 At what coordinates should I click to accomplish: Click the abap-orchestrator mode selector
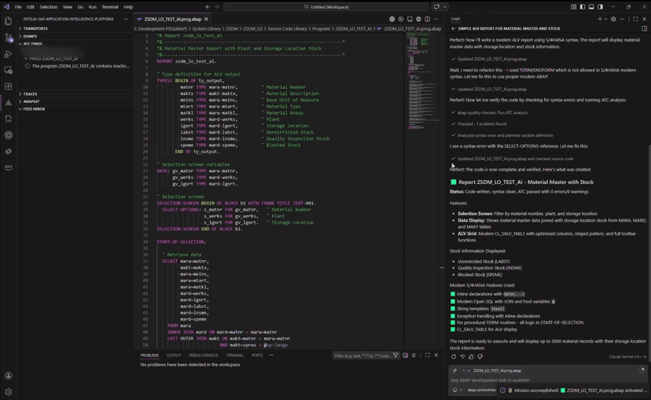[480, 390]
